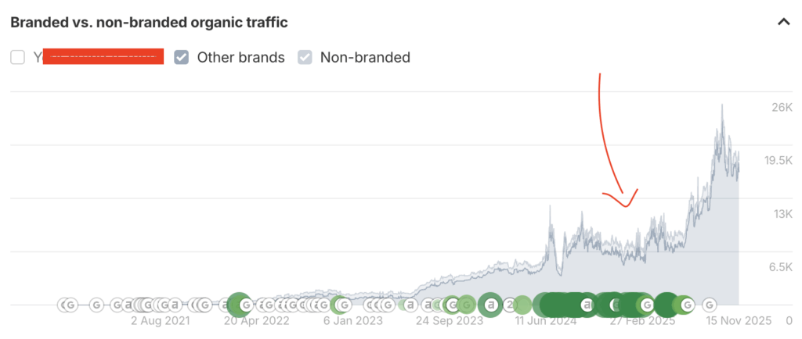Click the green Google marker above 27 Feb 2025
Image resolution: width=802 pixels, height=339 pixels.
[x=646, y=305]
